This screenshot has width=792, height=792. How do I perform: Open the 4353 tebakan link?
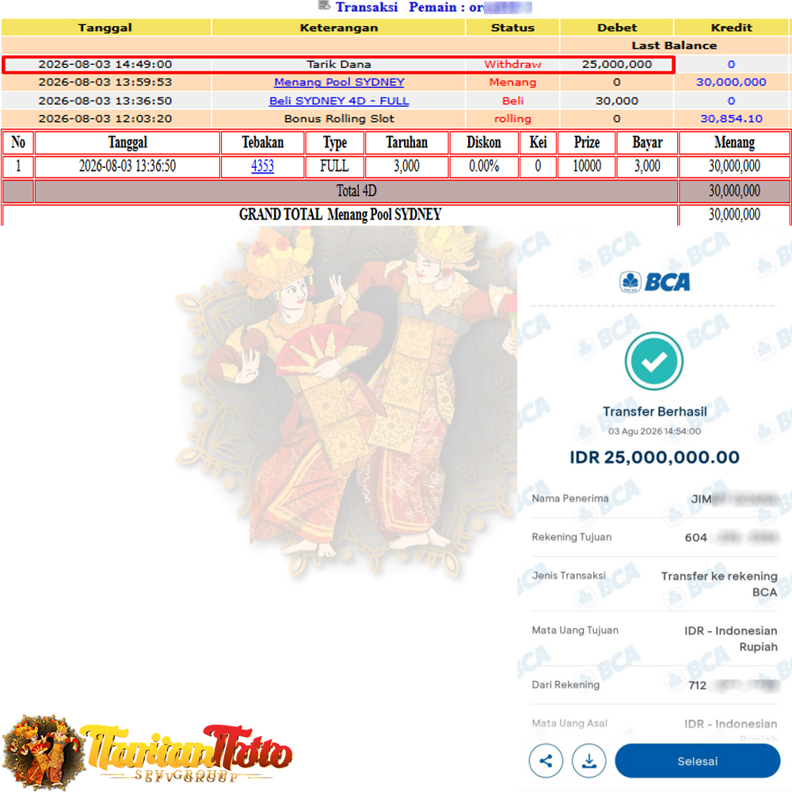[262, 166]
